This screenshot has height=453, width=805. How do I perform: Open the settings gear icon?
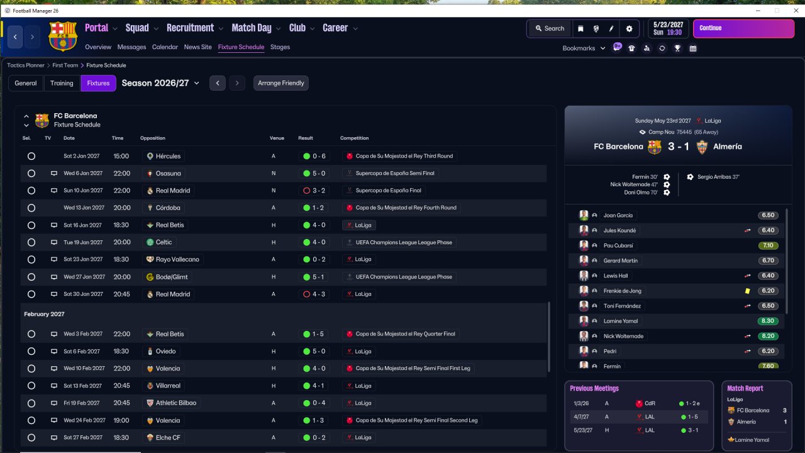pos(629,28)
